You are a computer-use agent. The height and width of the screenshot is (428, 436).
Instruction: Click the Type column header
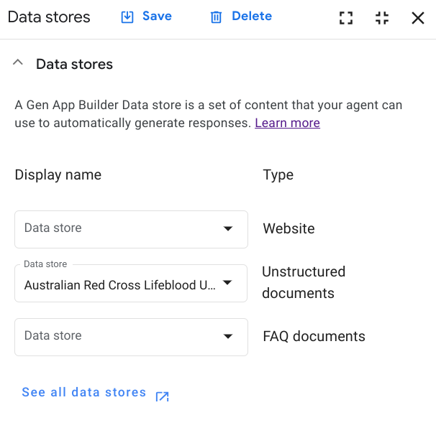coord(278,175)
